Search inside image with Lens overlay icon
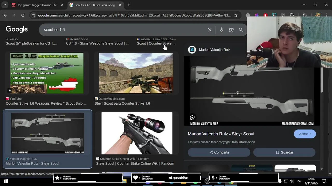The image size is (332, 186). [192, 118]
